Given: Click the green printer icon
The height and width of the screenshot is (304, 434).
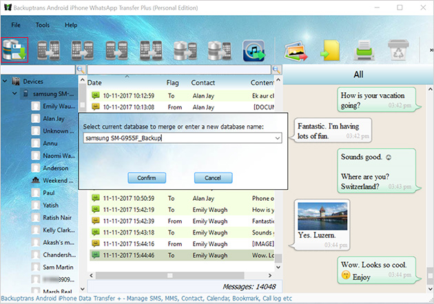Looking at the screenshot, I should coord(364,50).
